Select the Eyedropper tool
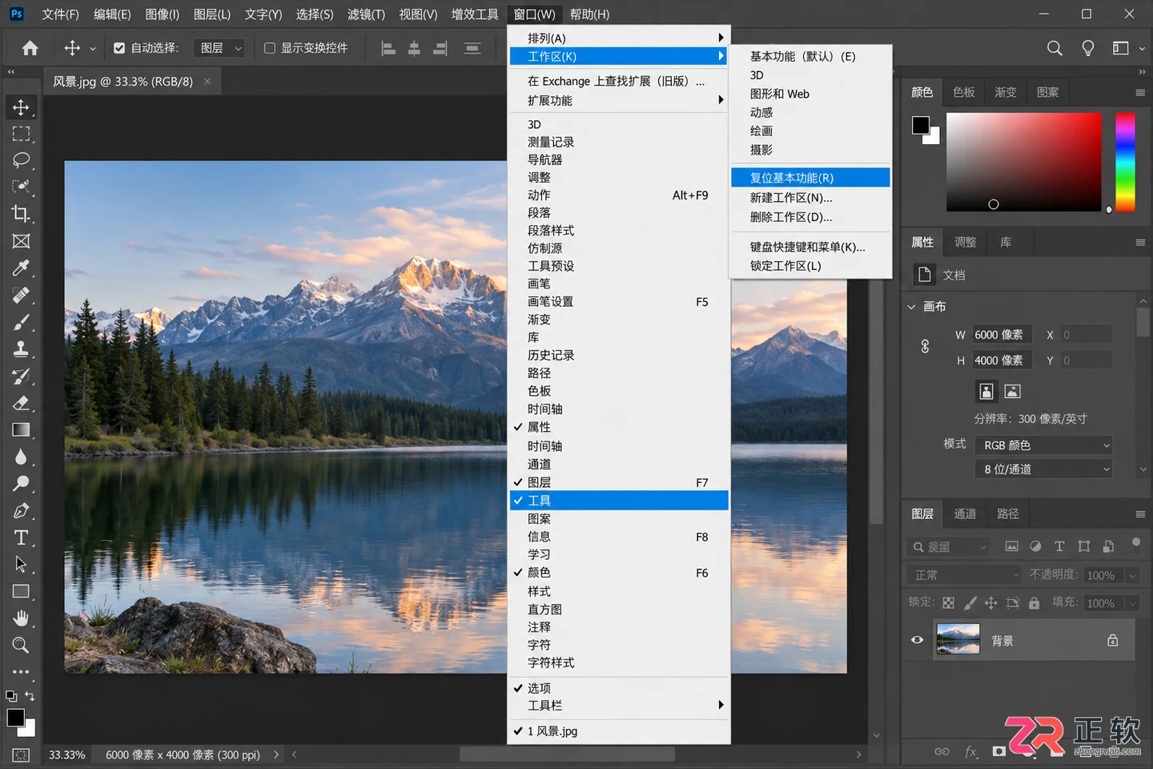This screenshot has width=1153, height=769. (21, 268)
